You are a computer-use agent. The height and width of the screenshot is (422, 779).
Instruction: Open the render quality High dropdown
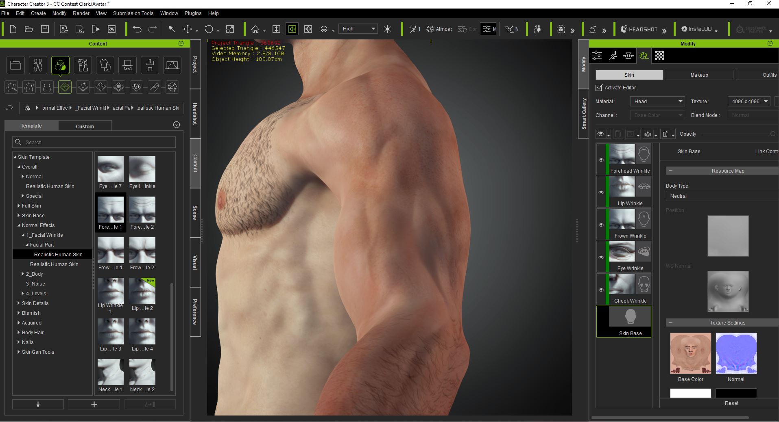pyautogui.click(x=358, y=29)
